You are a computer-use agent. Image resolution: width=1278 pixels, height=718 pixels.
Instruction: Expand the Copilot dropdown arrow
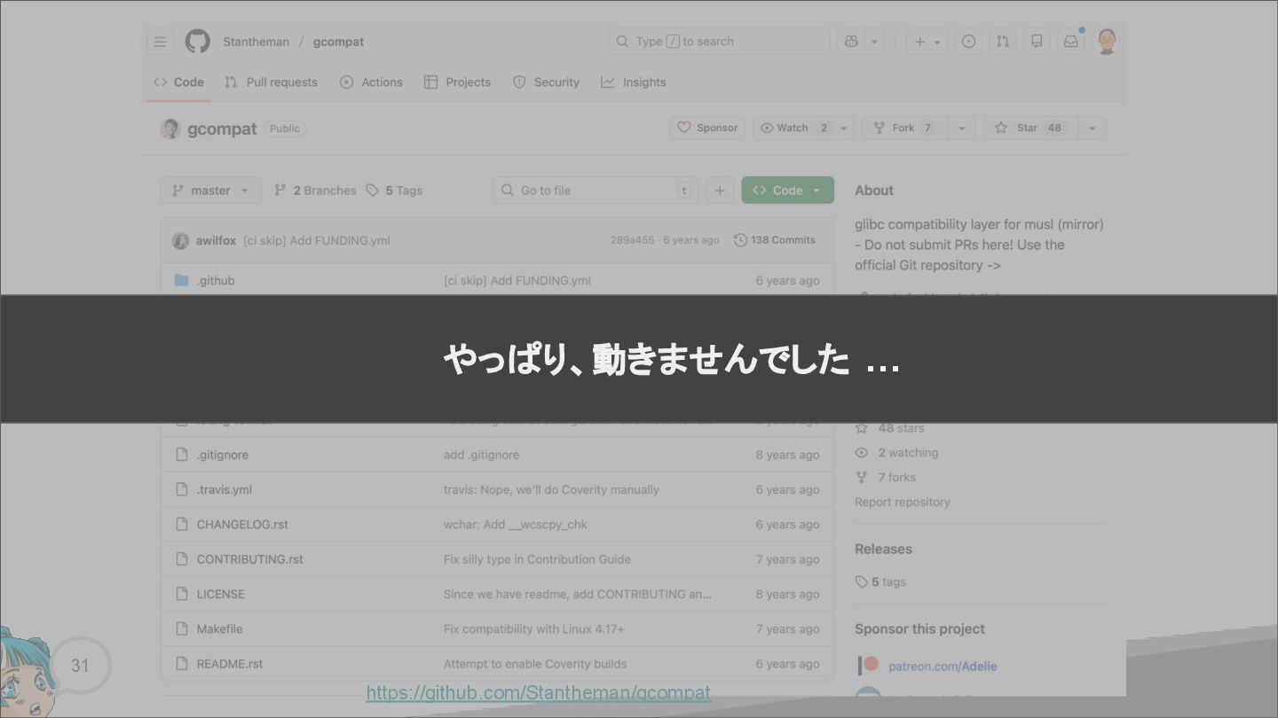tap(874, 42)
